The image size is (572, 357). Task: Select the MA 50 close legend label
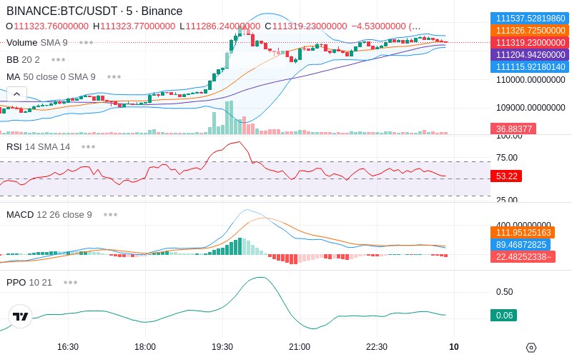tap(51, 77)
